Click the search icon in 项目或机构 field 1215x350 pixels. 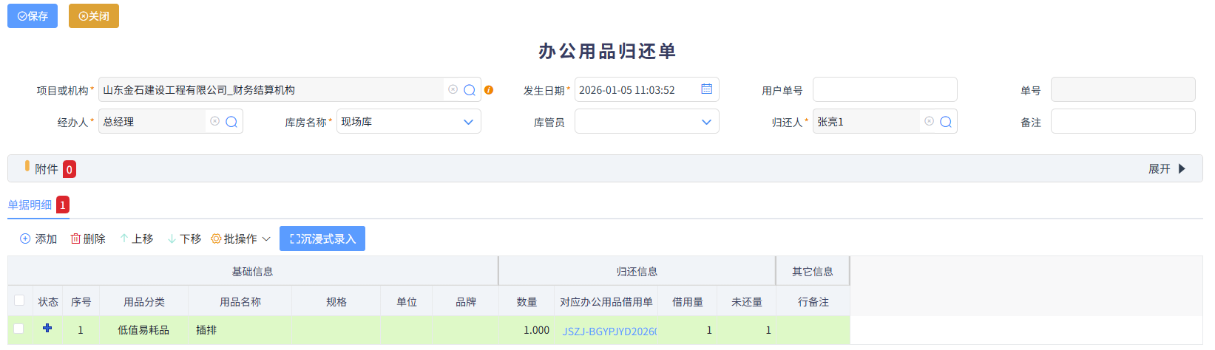click(x=470, y=90)
